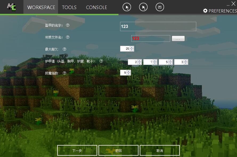Click the export mod icon
The height and width of the screenshot is (157, 237).
[x=160, y=7]
